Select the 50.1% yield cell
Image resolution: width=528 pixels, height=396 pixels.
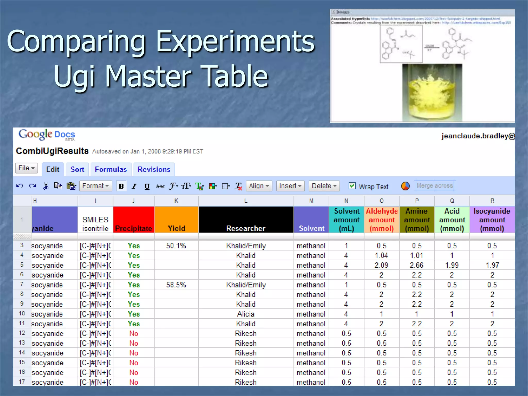[x=176, y=246]
